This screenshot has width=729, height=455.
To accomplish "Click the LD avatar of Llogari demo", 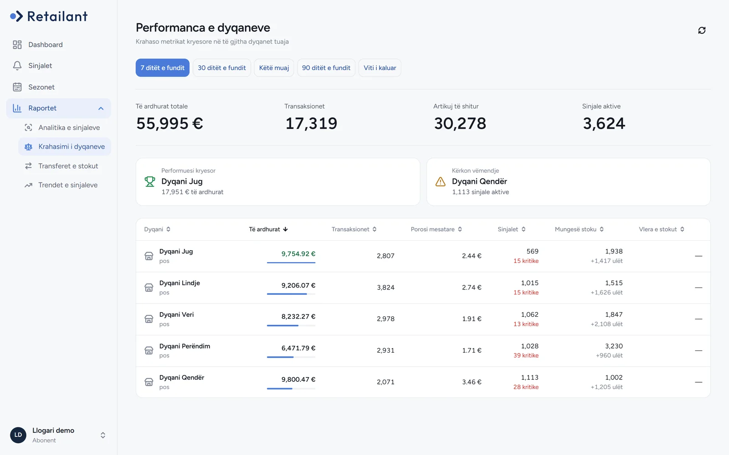I will click(x=18, y=435).
